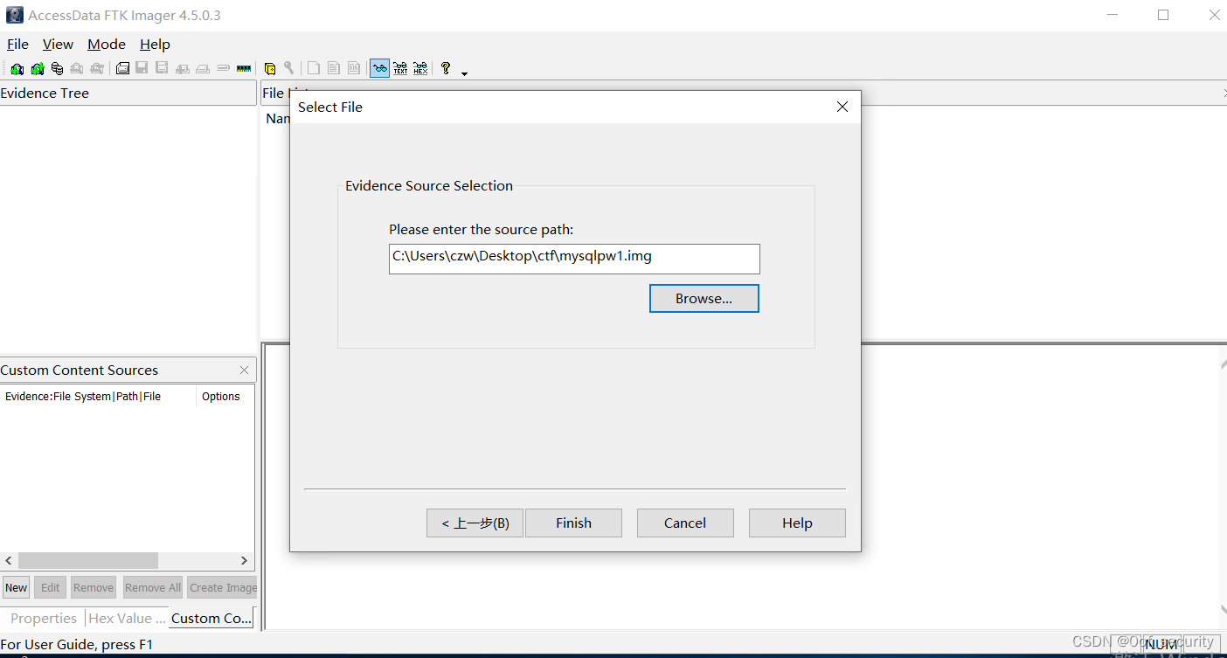Click Export Directory Listing DIR icon

[x=354, y=68]
